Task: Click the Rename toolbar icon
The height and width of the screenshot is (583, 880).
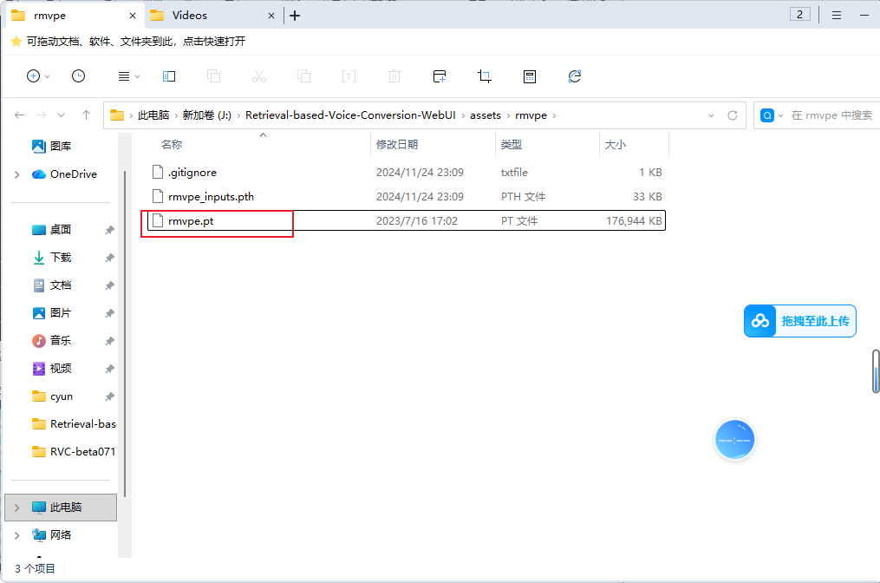Action: coord(349,75)
